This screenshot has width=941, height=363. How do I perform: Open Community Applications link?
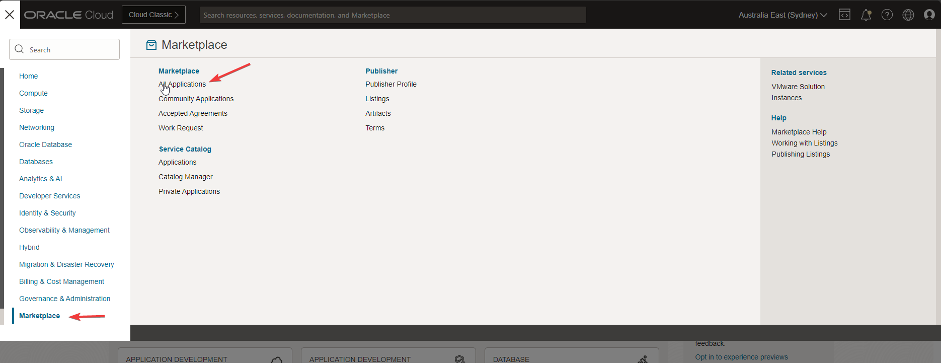[x=196, y=99]
